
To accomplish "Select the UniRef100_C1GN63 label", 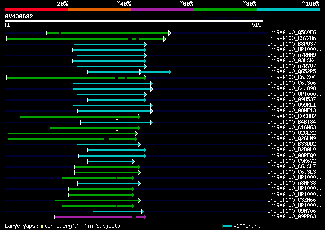I will click(x=291, y=127).
